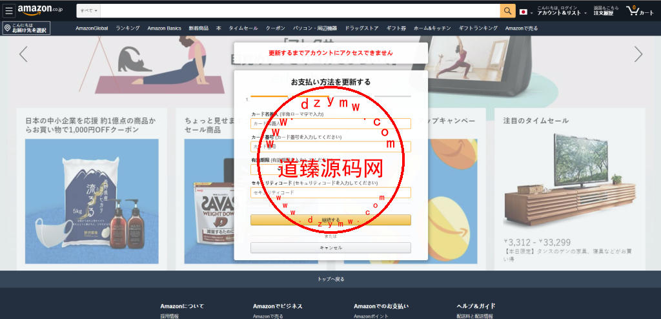Viewport: 661px width, 319px height.
Task: Focus the カード番号 input field
Action: [x=330, y=147]
